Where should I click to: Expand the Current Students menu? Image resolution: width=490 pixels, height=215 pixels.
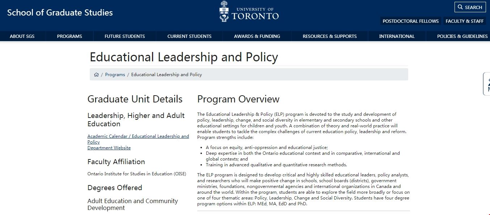[x=189, y=36]
